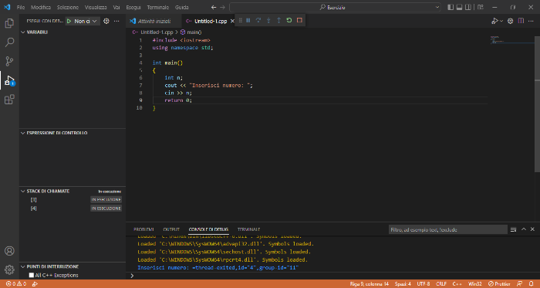The image size is (540, 288).
Task: Switch to the PROBLEMI panel tab
Action: pyautogui.click(x=143, y=229)
